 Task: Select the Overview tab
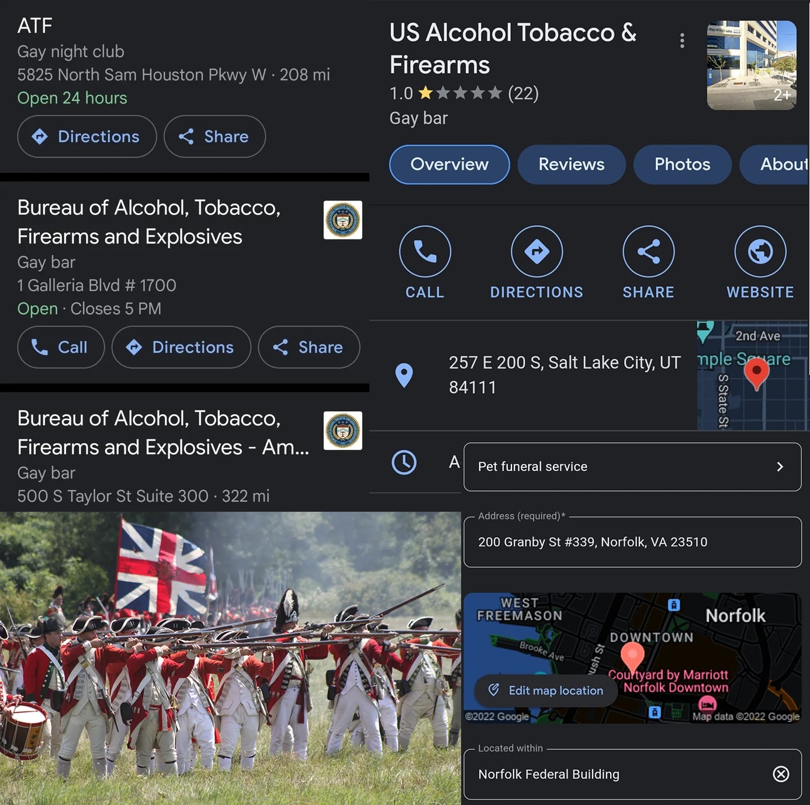tap(449, 165)
